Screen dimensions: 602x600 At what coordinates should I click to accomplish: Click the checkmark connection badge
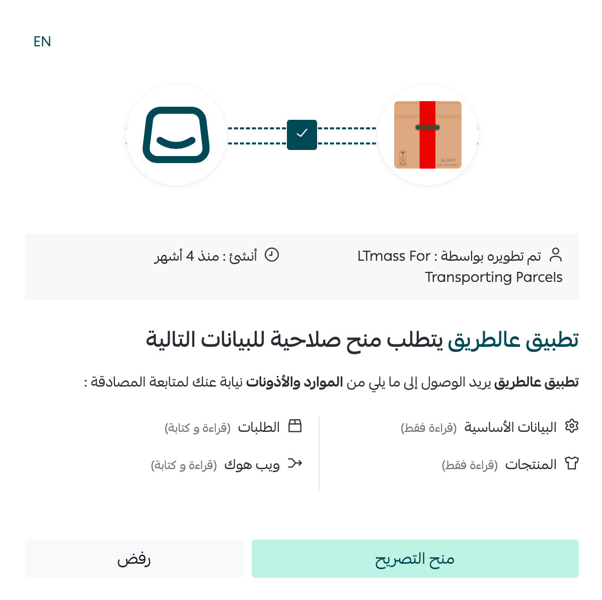[302, 135]
